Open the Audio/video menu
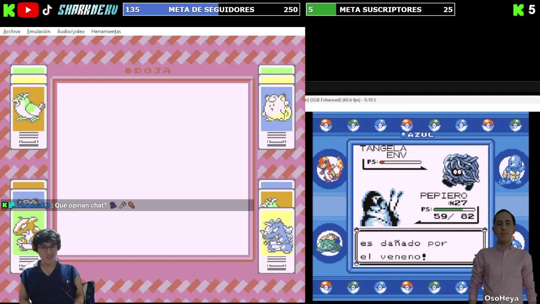 pos(70,31)
